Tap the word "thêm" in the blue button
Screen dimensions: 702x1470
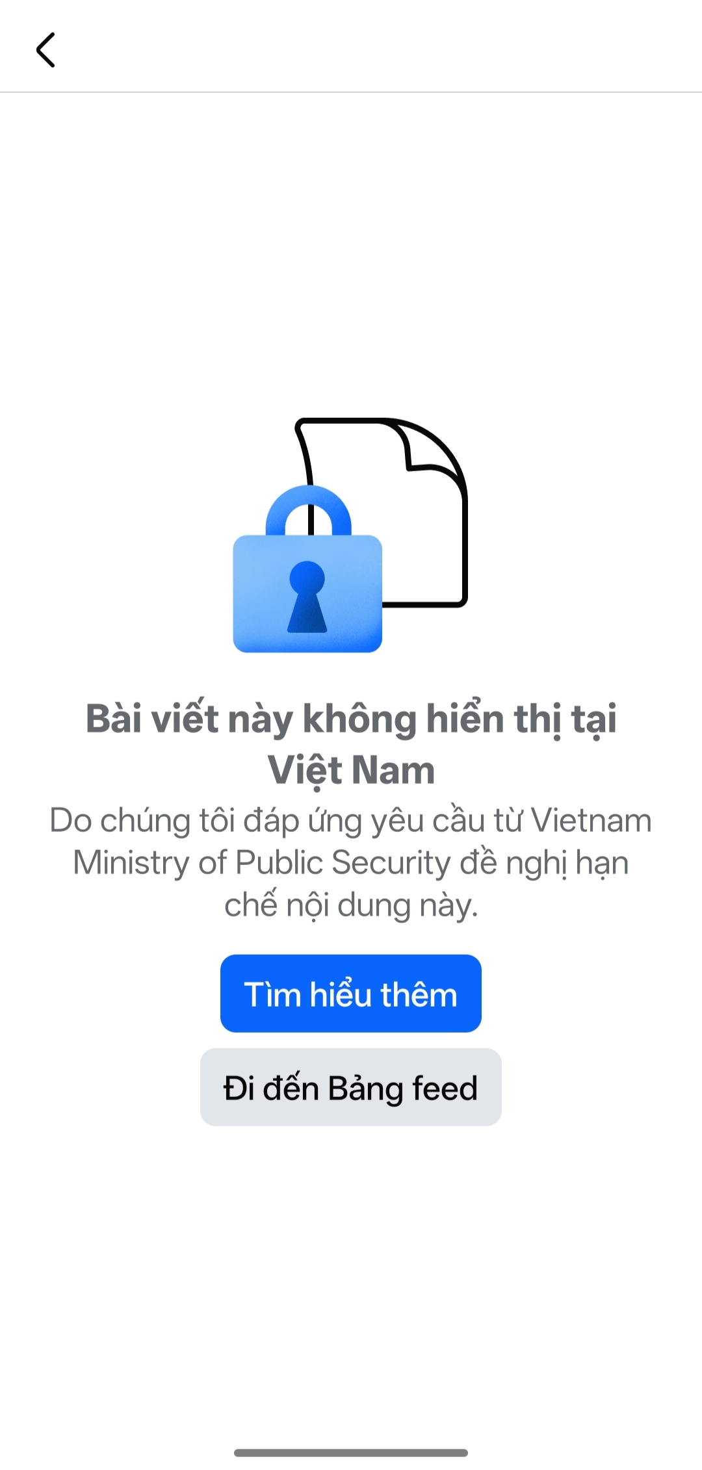(419, 994)
